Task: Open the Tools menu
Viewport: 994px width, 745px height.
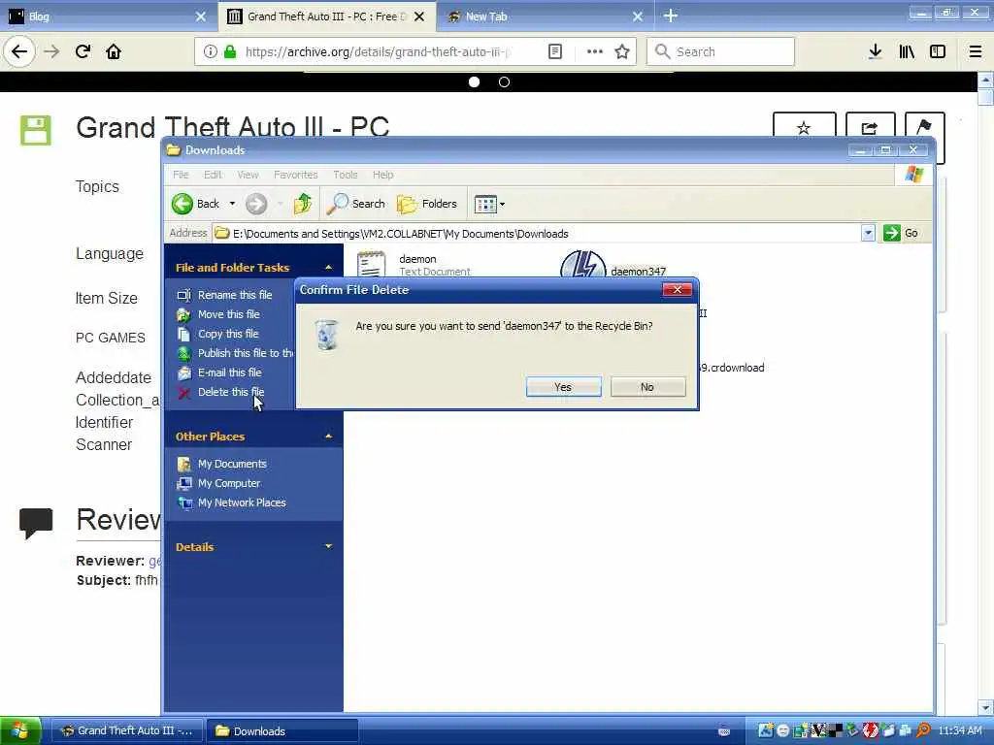Action: (345, 175)
